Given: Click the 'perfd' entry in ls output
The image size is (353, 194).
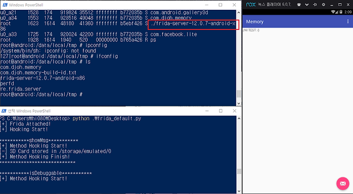Looking at the screenshot, I should pyautogui.click(x=7, y=83).
